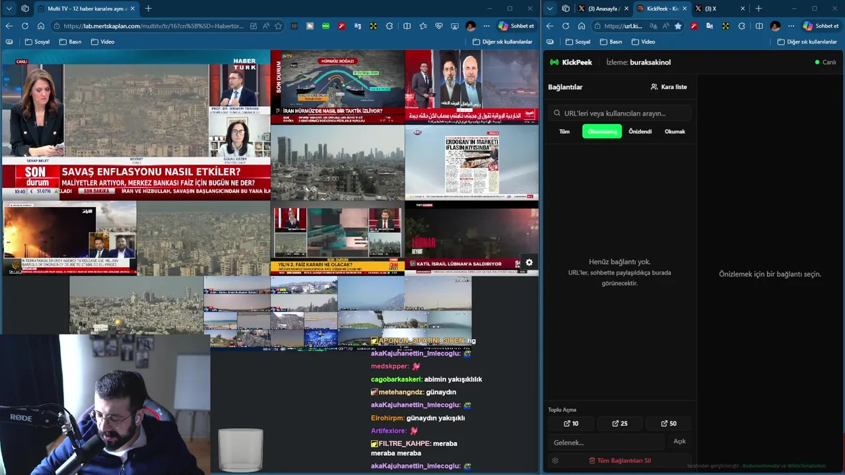This screenshot has width=845, height=475.
Task: Click the Habertürk Son Durum video tile
Action: 136,125
